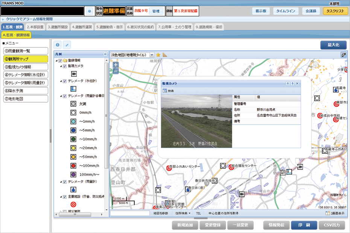Click the 検索 icon in camera popup

click(165, 91)
